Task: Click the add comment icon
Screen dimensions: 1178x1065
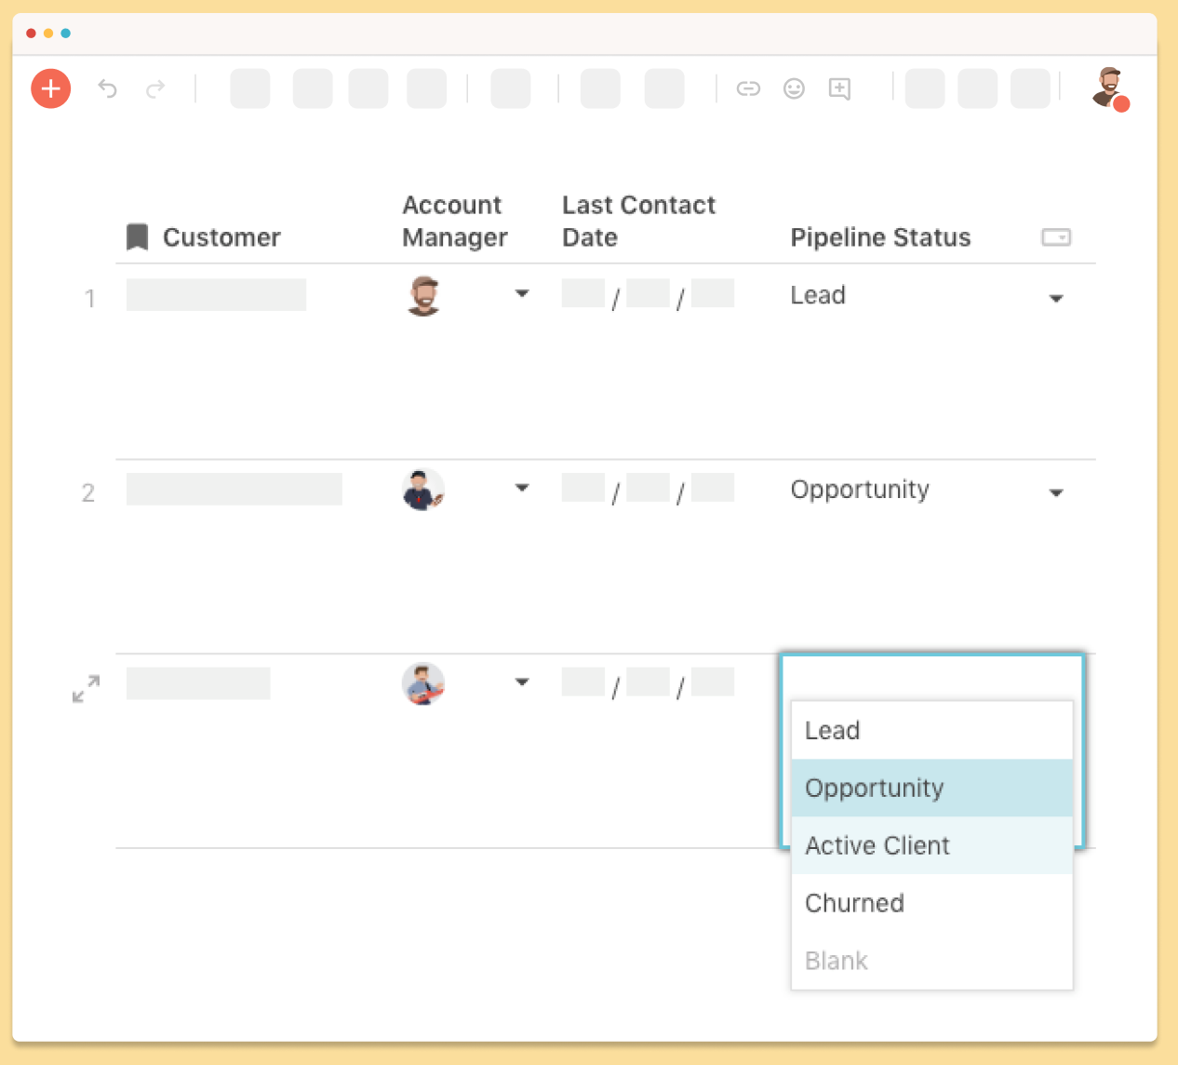Action: 839,88
